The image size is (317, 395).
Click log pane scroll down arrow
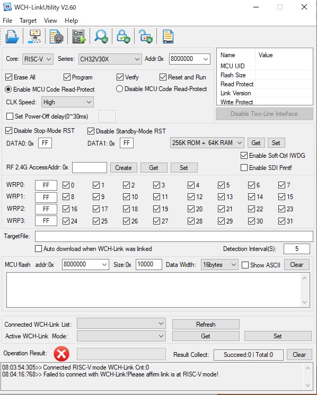(307, 385)
